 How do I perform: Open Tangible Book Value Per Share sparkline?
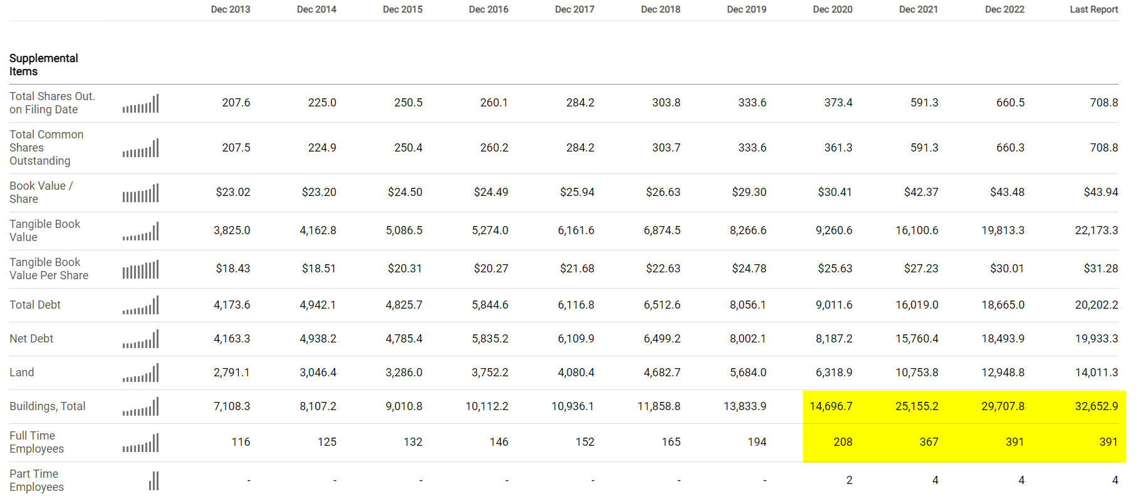click(x=141, y=269)
